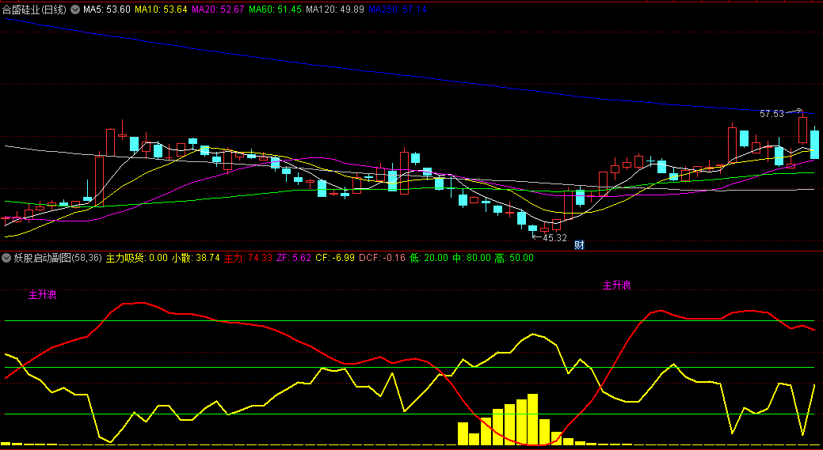The height and width of the screenshot is (450, 823).
Task: Click the CF: -6.99 value
Action: coord(335,258)
